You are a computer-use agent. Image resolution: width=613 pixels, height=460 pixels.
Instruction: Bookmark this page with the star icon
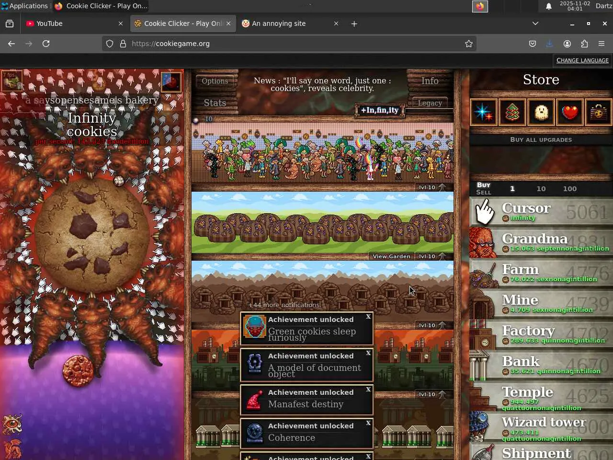[469, 44]
